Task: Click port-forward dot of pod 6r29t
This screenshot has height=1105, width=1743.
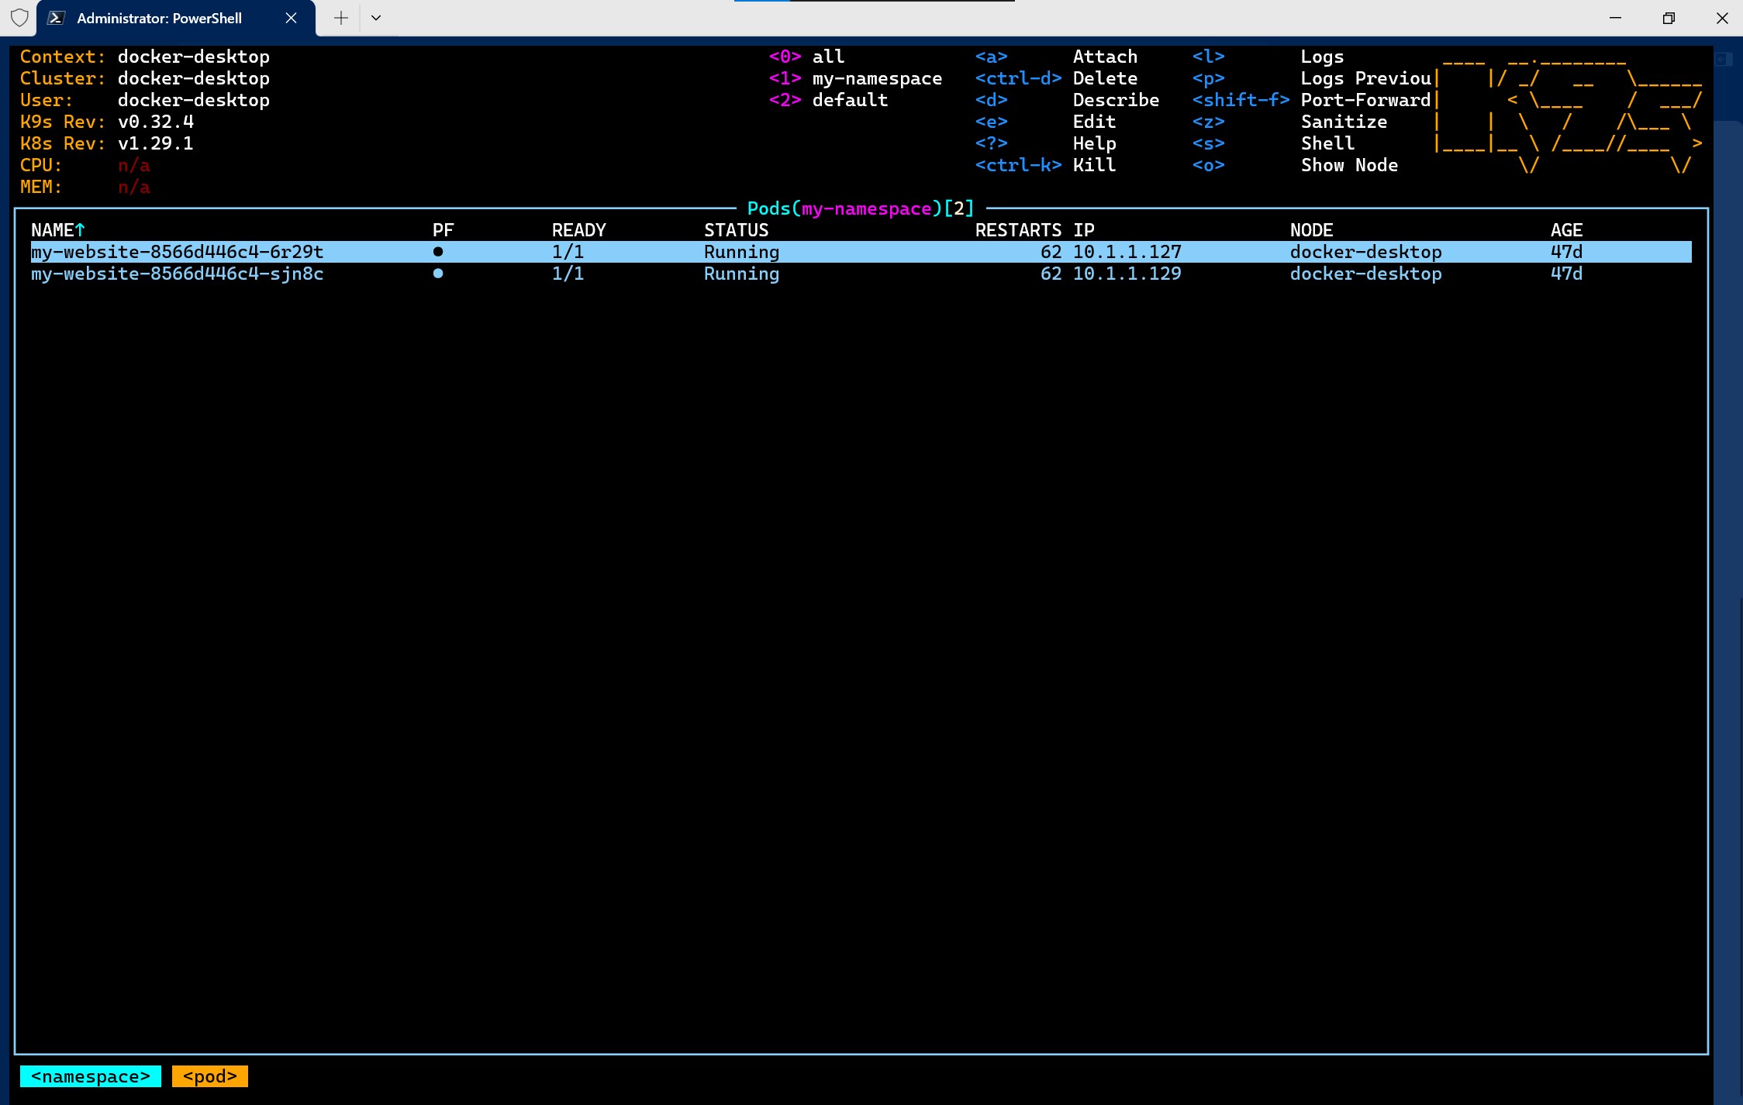Action: tap(438, 252)
